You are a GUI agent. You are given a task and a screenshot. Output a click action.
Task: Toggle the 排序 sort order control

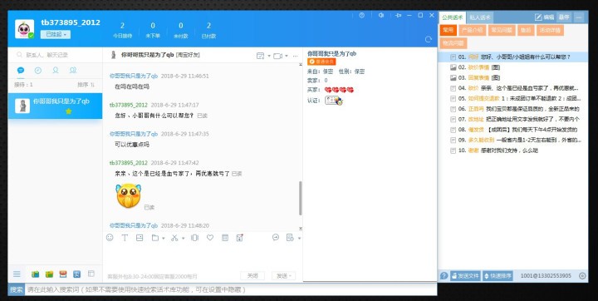tap(86, 85)
